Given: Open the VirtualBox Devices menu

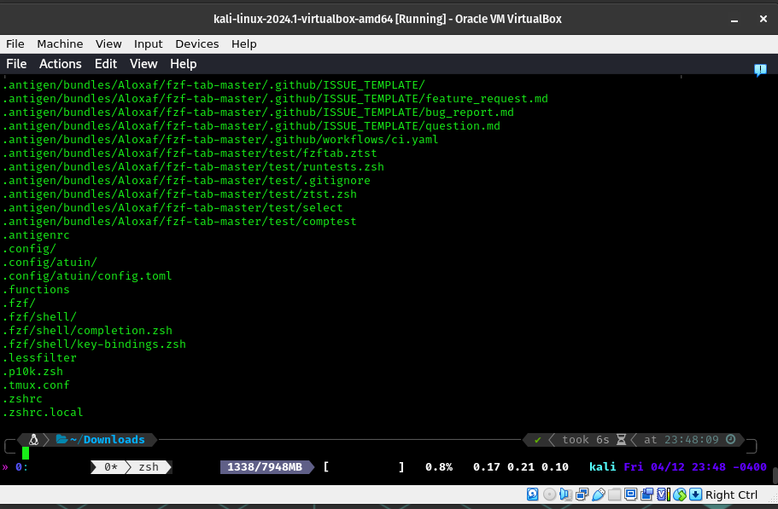Looking at the screenshot, I should [x=197, y=43].
